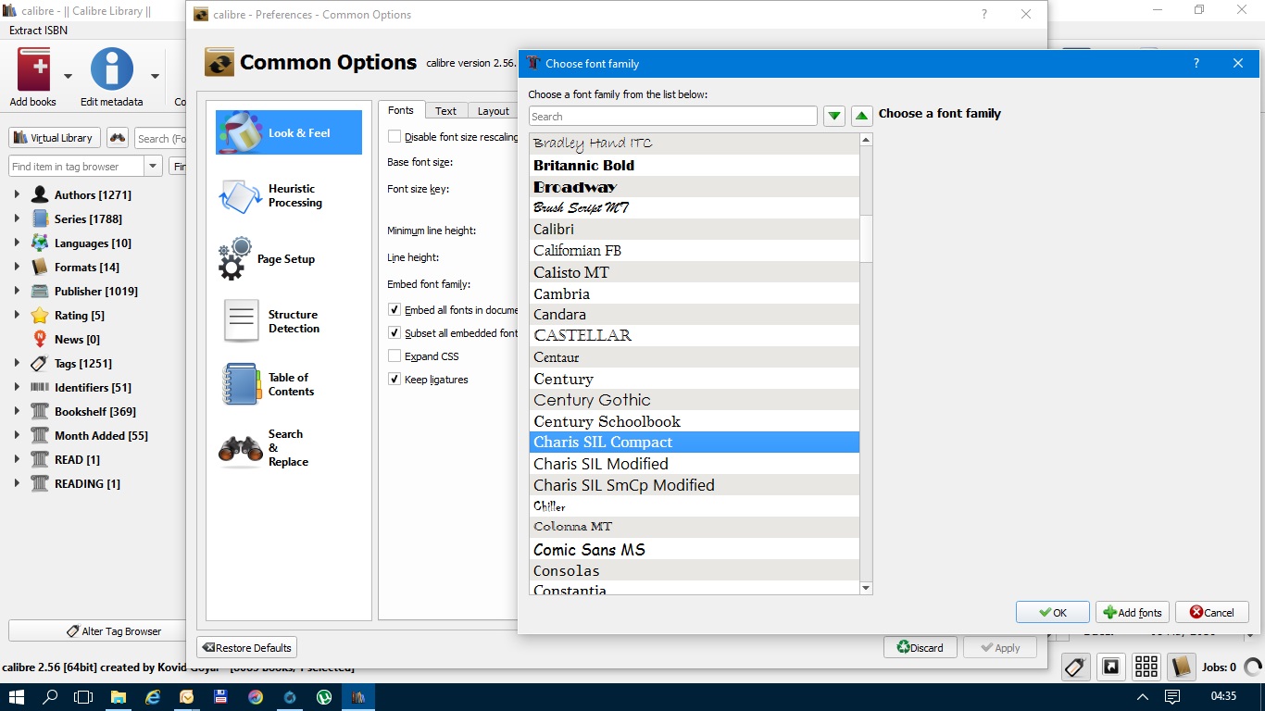This screenshot has width=1265, height=711.
Task: Select the Calibri font in the list
Action: click(x=695, y=229)
